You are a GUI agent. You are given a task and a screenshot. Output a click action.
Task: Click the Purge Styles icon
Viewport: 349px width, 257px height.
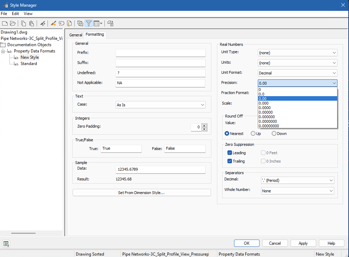69,23
